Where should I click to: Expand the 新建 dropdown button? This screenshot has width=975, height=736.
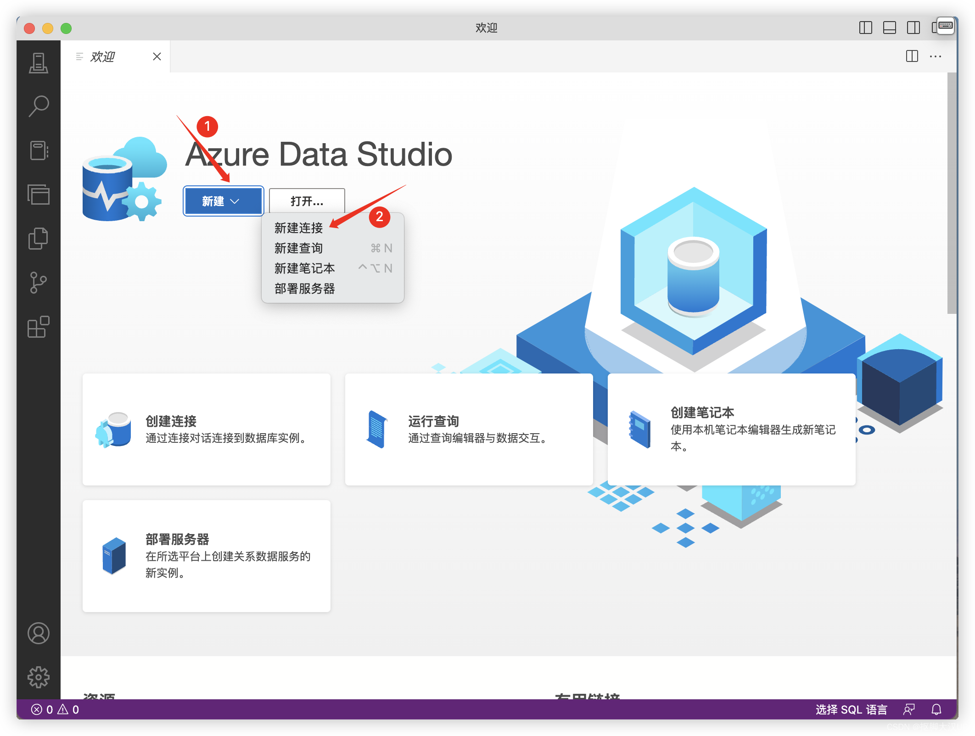click(223, 201)
